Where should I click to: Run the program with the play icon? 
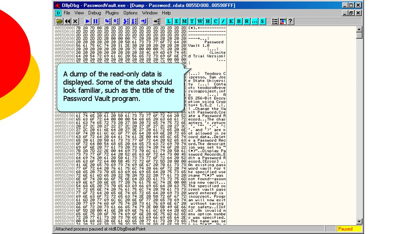pos(88,21)
